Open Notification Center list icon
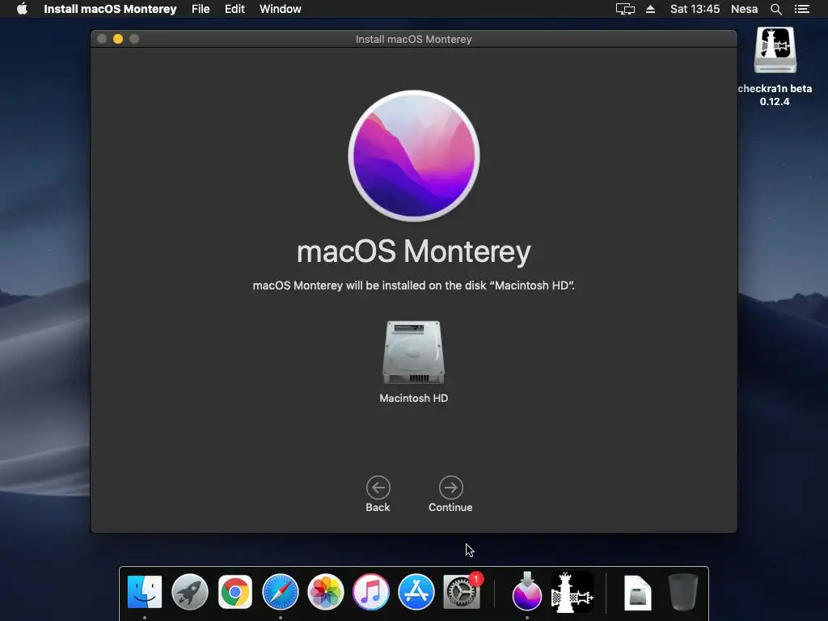The height and width of the screenshot is (621, 828). [x=802, y=9]
